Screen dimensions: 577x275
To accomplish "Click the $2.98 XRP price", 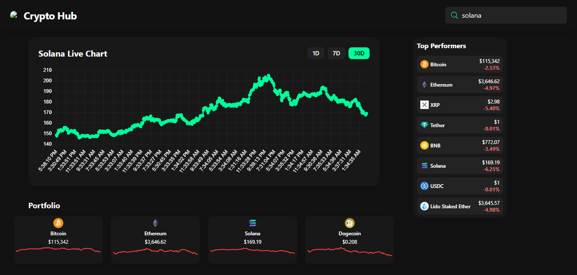I will point(494,101).
